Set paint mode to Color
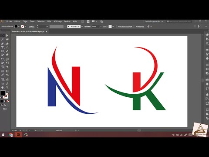The height and width of the screenshot is (157, 209). tap(2, 101)
